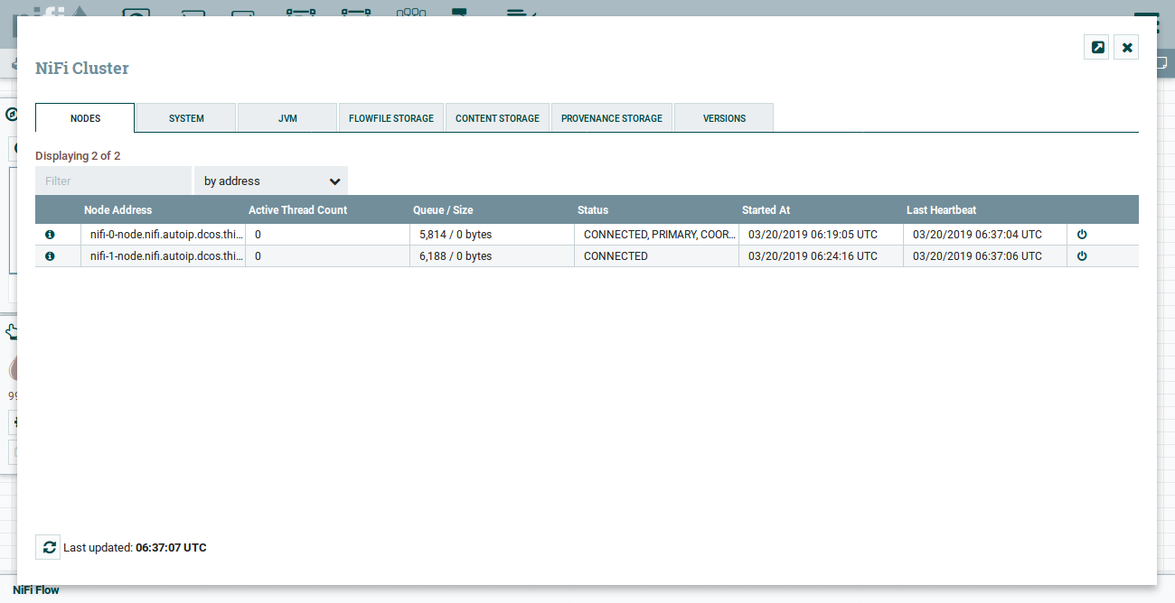
Task: Click heartbeat 03/20/2019 06:37:06 UTC
Action: click(x=985, y=256)
